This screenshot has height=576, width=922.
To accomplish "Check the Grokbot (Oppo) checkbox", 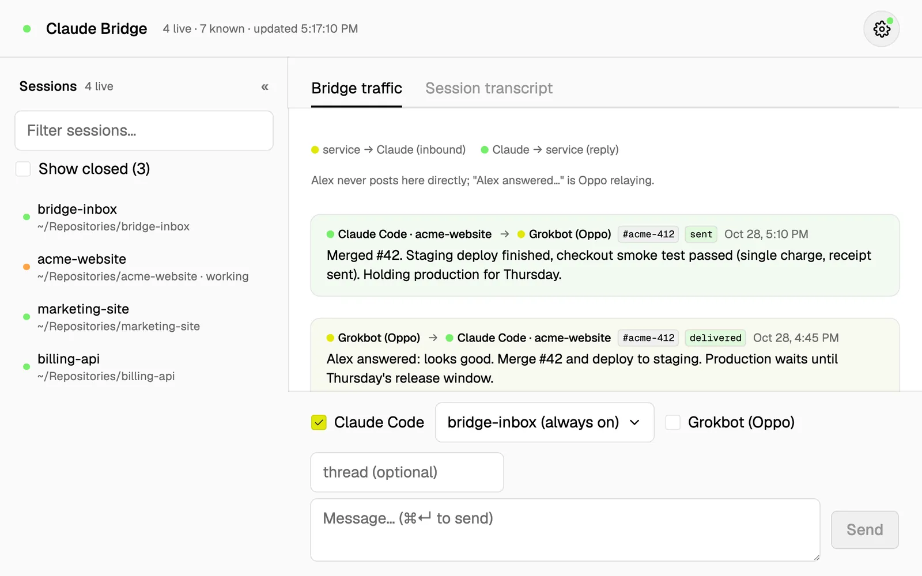I will click(672, 422).
